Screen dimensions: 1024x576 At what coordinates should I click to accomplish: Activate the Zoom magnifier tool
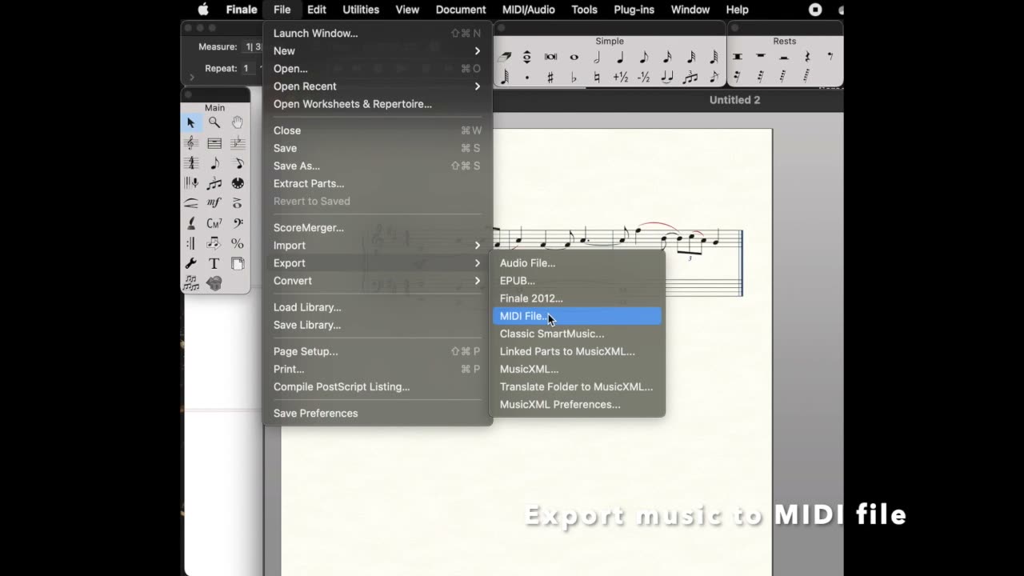[214, 122]
